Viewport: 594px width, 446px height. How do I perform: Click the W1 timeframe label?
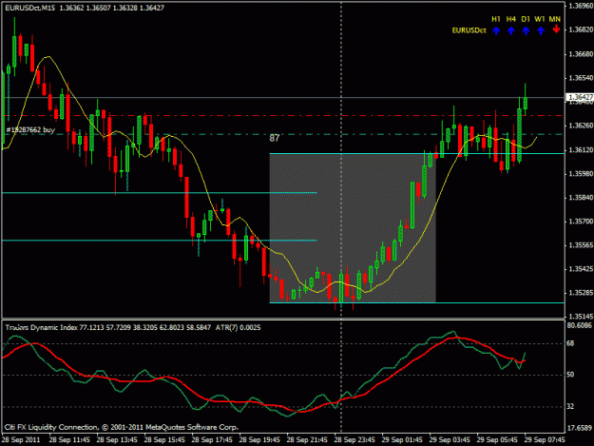click(540, 19)
